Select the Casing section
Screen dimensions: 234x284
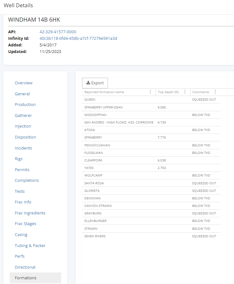point(21,234)
